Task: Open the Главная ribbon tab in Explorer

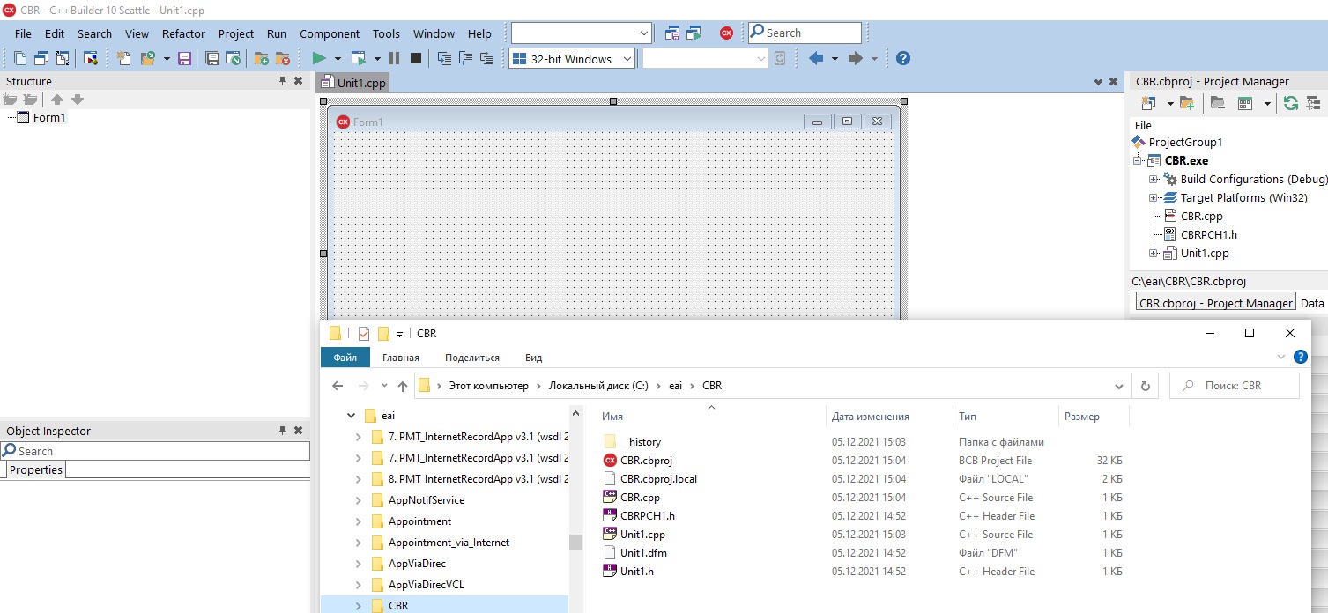Action: 401,358
